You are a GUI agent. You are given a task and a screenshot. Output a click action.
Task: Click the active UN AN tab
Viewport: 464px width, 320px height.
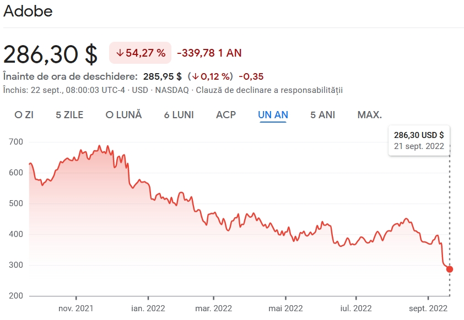[x=273, y=115]
